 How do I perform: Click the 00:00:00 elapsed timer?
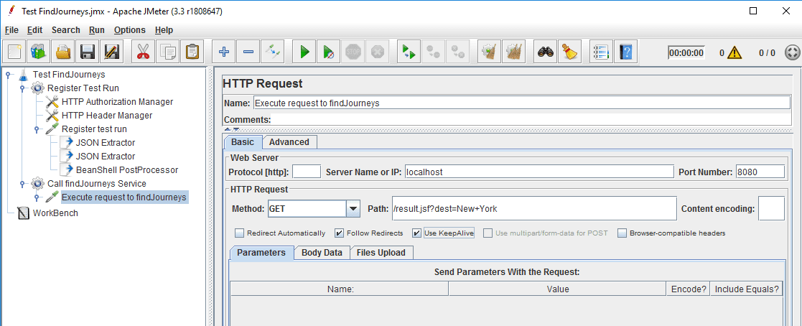point(686,52)
